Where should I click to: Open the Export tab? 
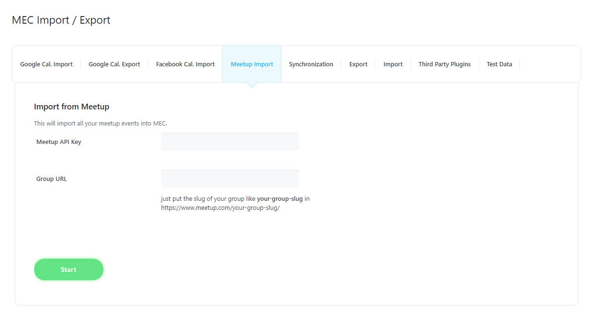coord(358,64)
